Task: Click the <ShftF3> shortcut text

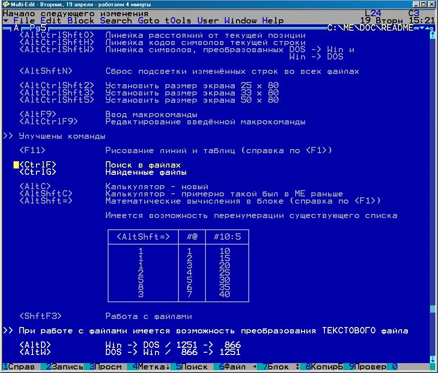Action: point(41,316)
